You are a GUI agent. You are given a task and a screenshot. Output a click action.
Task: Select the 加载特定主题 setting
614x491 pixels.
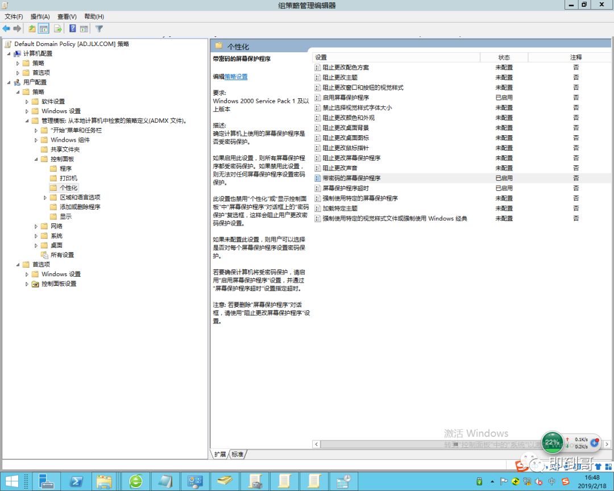[340, 209]
